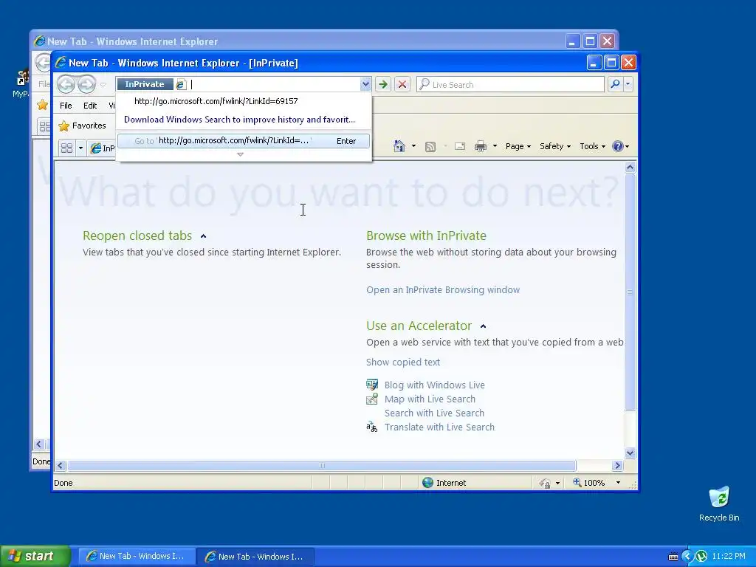Click Search with Live Search
This screenshot has width=756, height=567.
coord(434,413)
